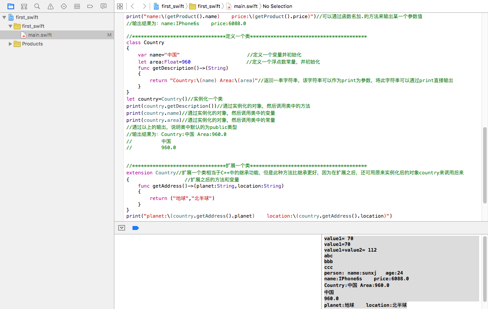This screenshot has height=309, width=488.
Task: Click 'extension Country' code line
Action: point(295,173)
